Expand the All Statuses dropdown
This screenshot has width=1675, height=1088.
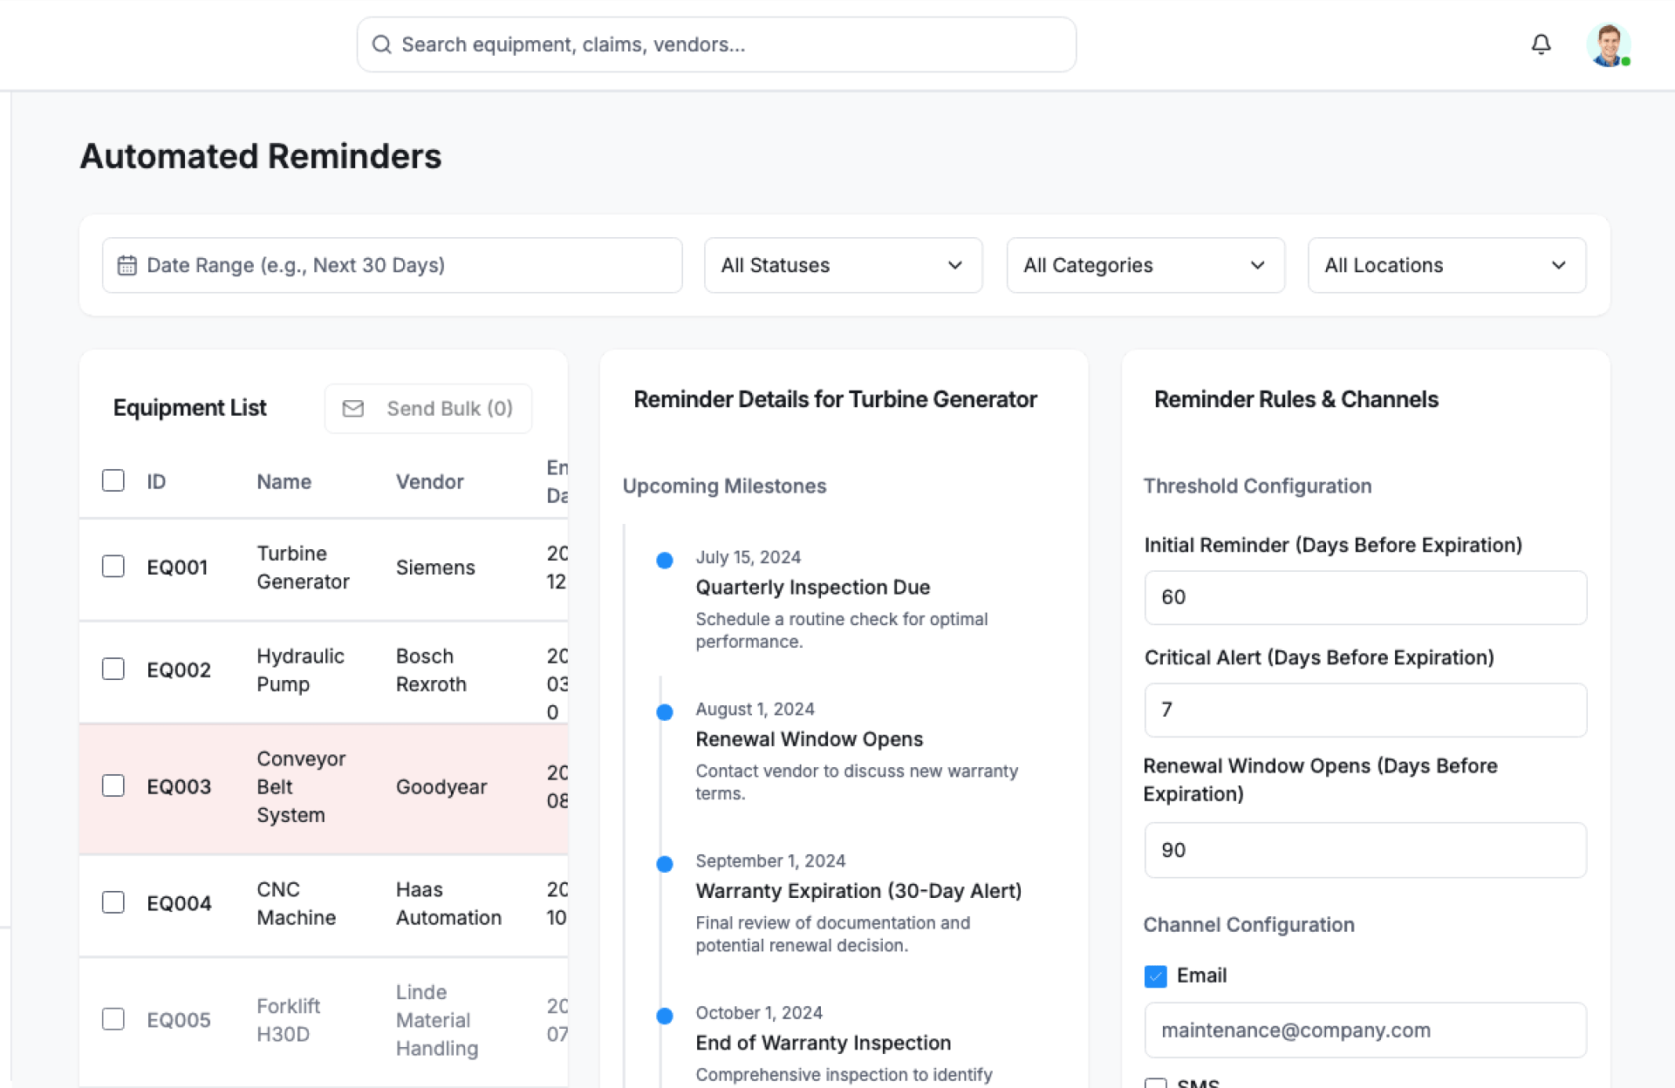point(843,265)
